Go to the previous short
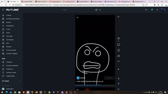 (x=119, y=79)
